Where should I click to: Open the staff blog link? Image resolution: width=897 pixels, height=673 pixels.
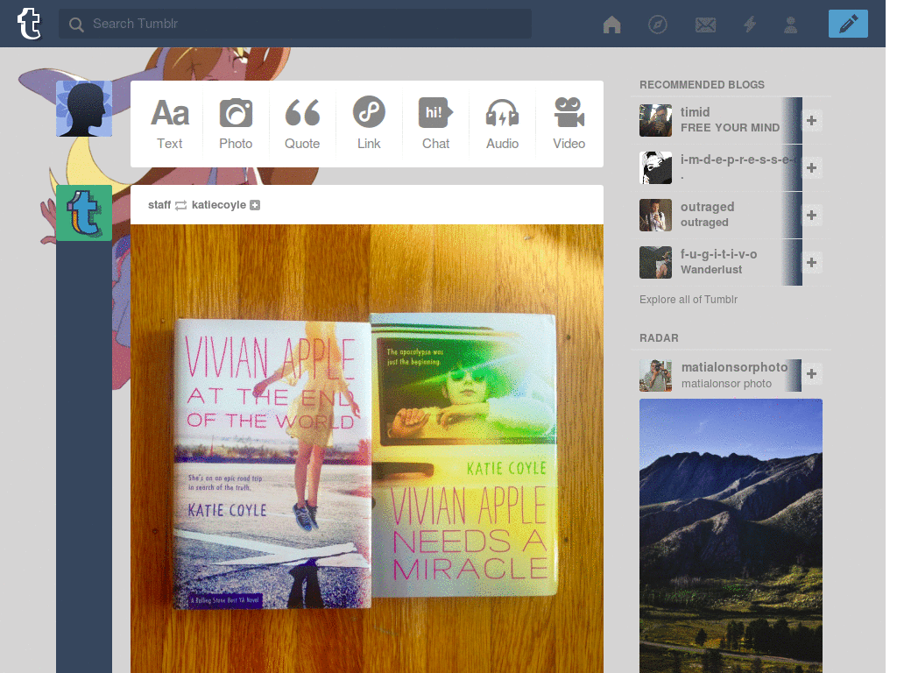point(159,205)
